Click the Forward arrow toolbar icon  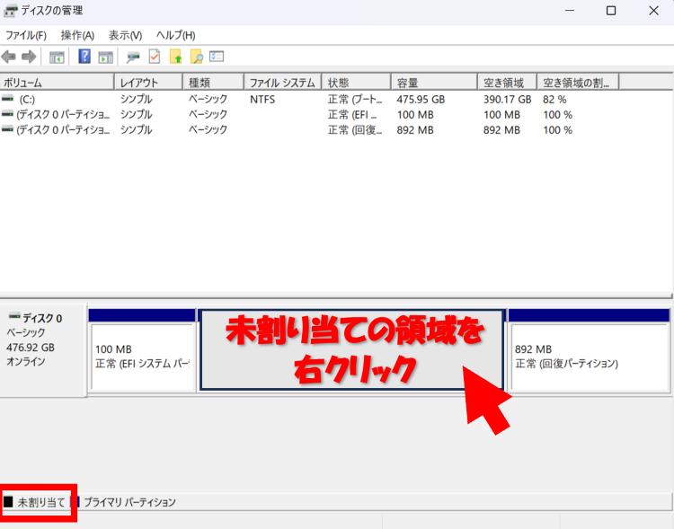[x=29, y=57]
